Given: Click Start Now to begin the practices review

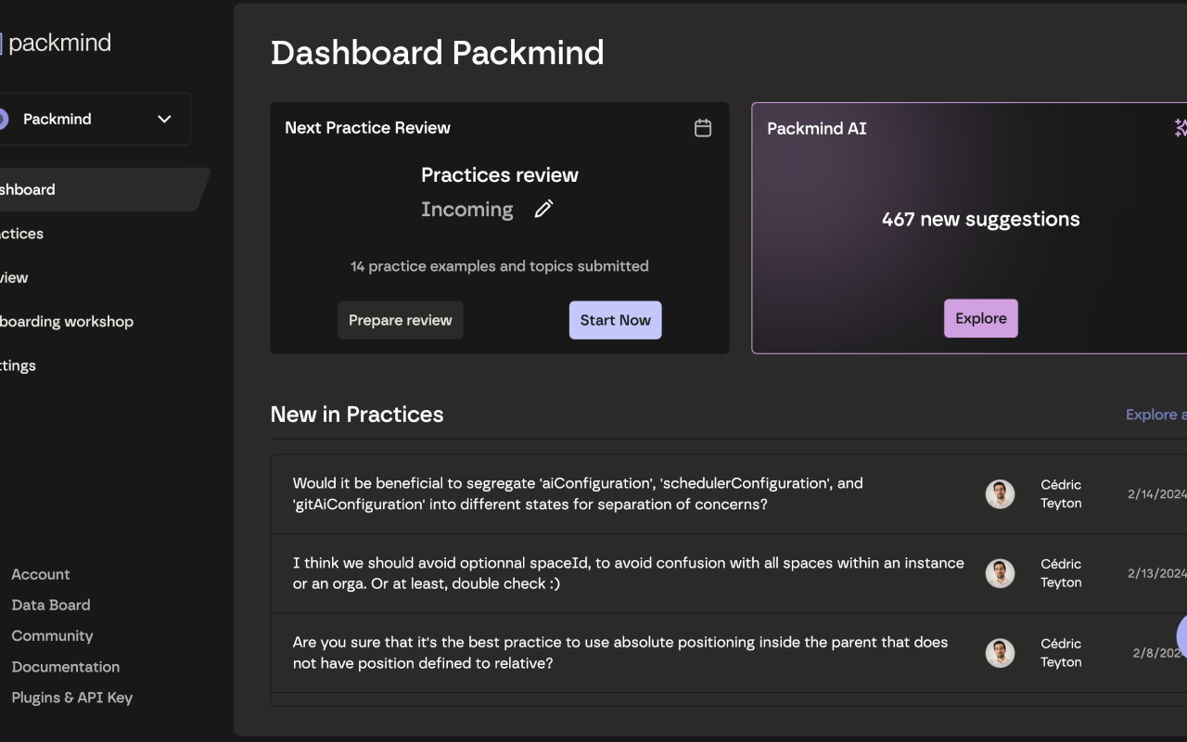Looking at the screenshot, I should (615, 319).
